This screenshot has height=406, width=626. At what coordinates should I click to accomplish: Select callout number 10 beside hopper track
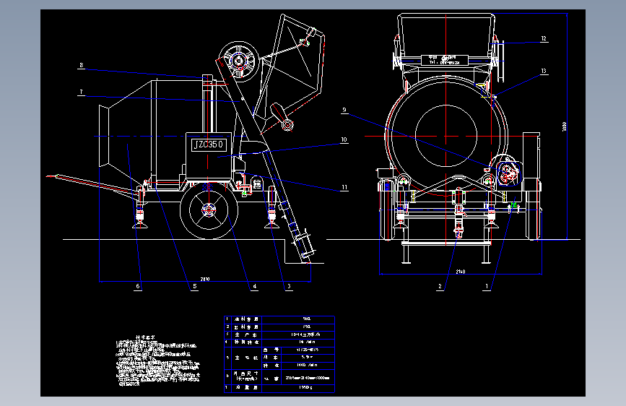tap(344, 140)
